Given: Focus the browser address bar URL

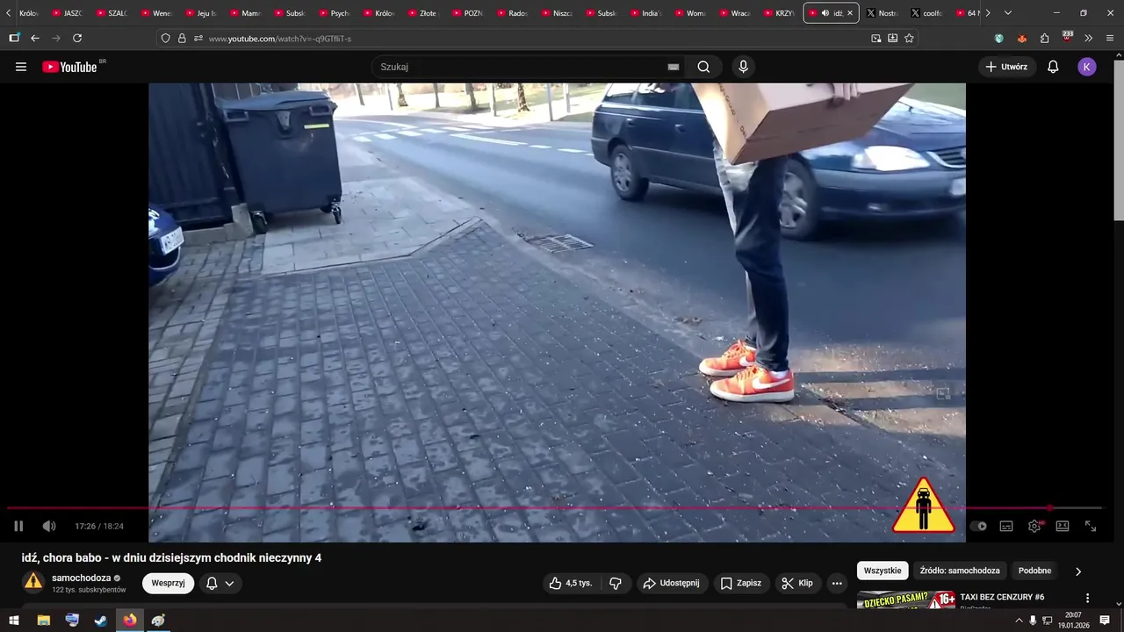Looking at the screenshot, I should tap(536, 39).
